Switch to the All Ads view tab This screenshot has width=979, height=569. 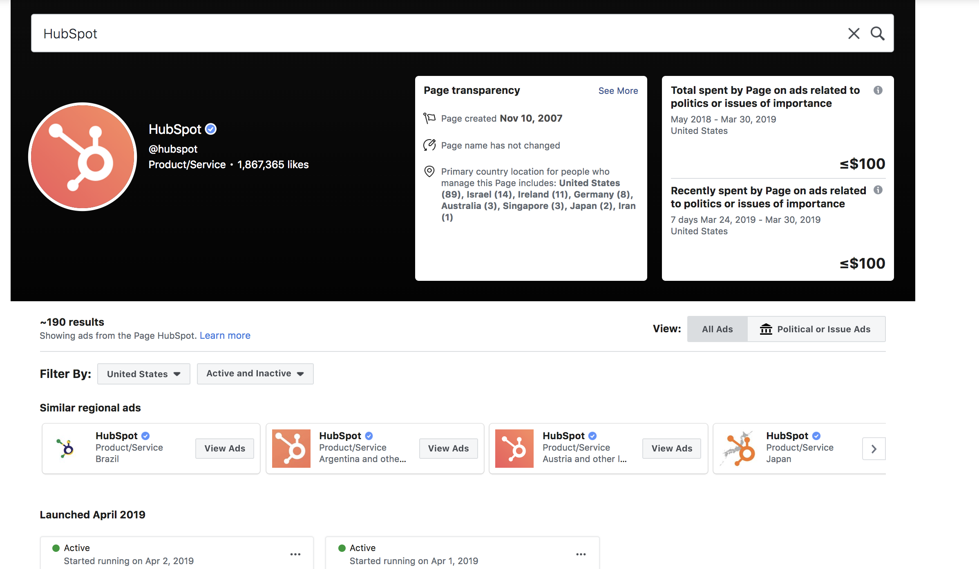[717, 329]
